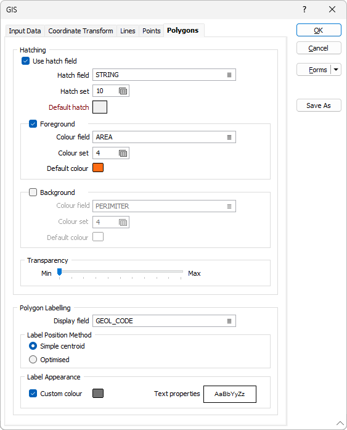Click the help question mark icon
The height and width of the screenshot is (430, 347).
[x=304, y=10]
